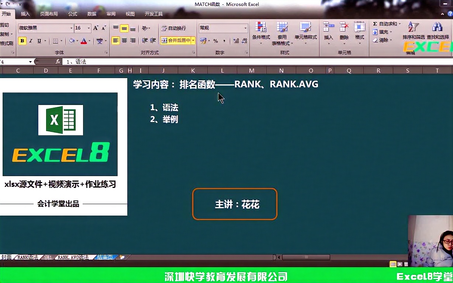Apply italic formatting
The image size is (453, 283).
[x=31, y=41]
